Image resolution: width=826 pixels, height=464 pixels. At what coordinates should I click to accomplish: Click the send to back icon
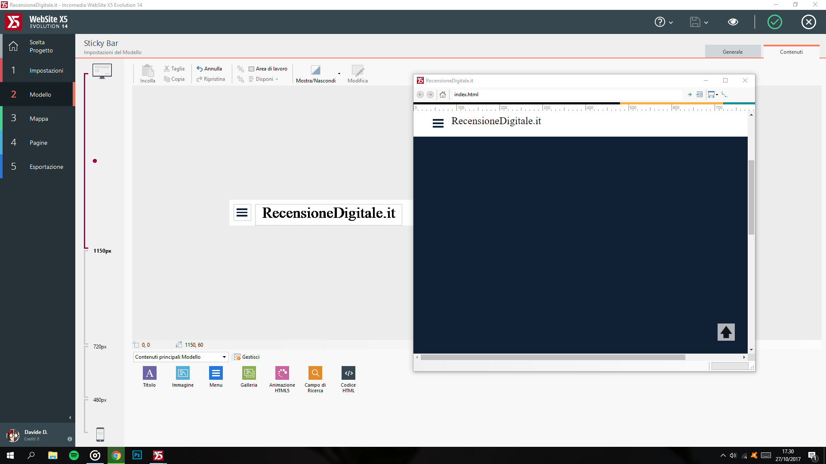point(241,79)
